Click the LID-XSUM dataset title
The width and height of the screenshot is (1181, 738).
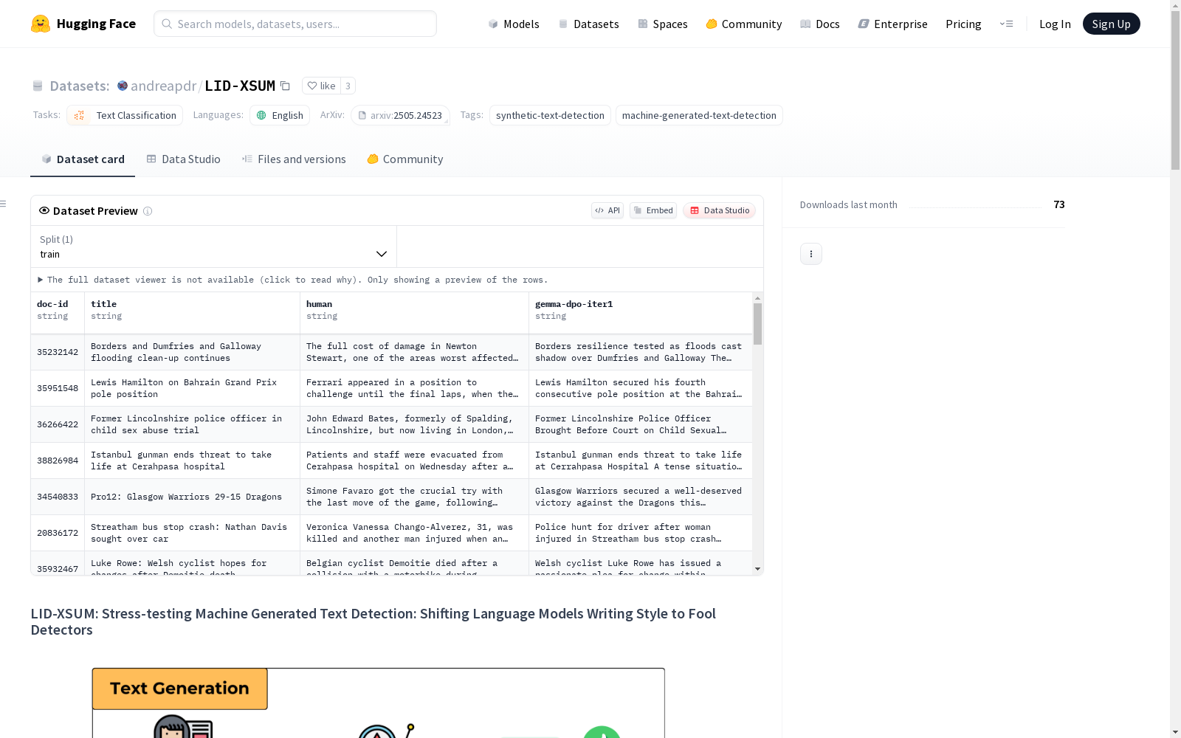tap(240, 86)
